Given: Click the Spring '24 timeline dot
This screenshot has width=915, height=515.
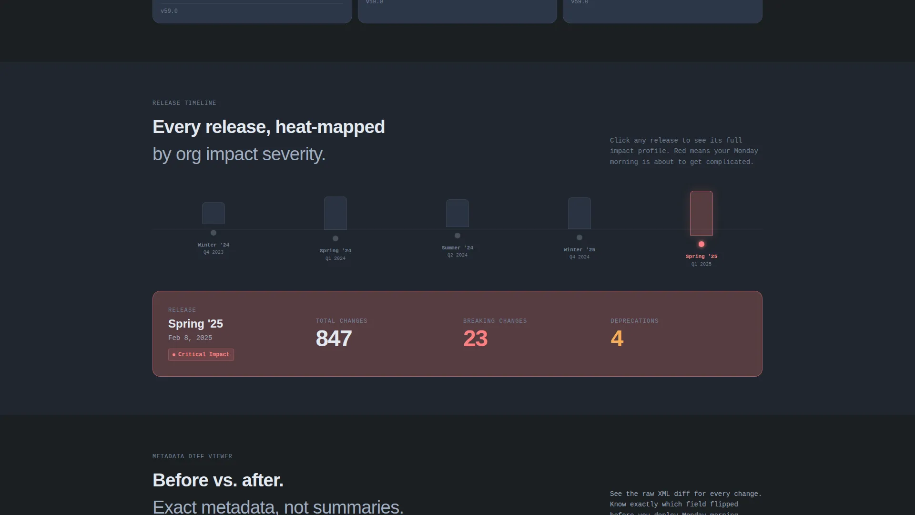Looking at the screenshot, I should tap(335, 238).
